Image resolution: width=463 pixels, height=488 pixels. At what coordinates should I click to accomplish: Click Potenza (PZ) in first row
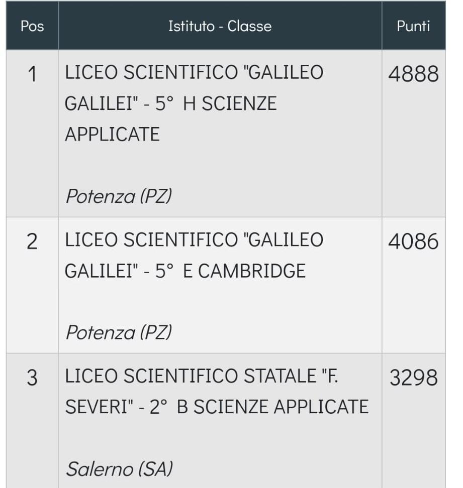(119, 196)
